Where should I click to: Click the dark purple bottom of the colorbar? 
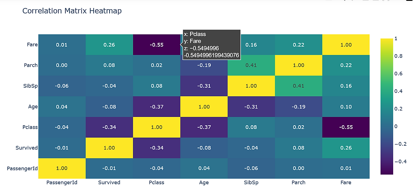387,170
